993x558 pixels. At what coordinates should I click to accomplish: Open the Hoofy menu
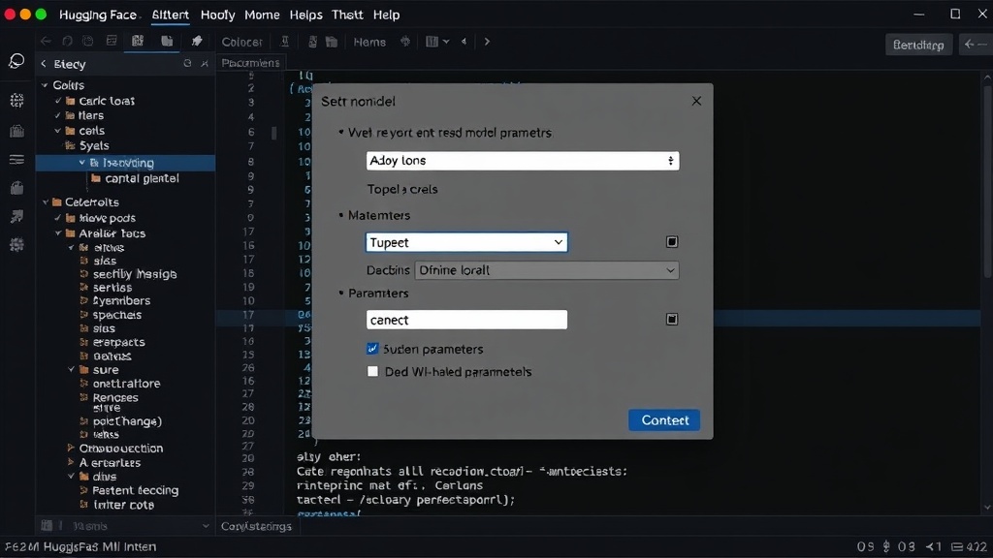pyautogui.click(x=218, y=15)
